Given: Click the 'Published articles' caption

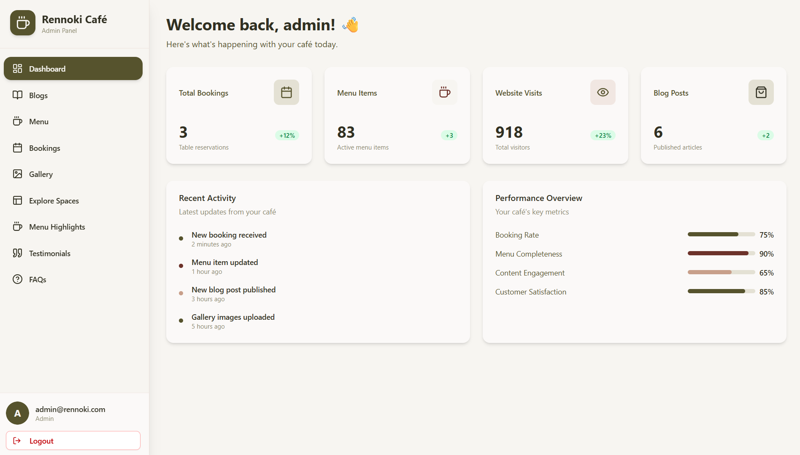Looking at the screenshot, I should click(x=678, y=147).
